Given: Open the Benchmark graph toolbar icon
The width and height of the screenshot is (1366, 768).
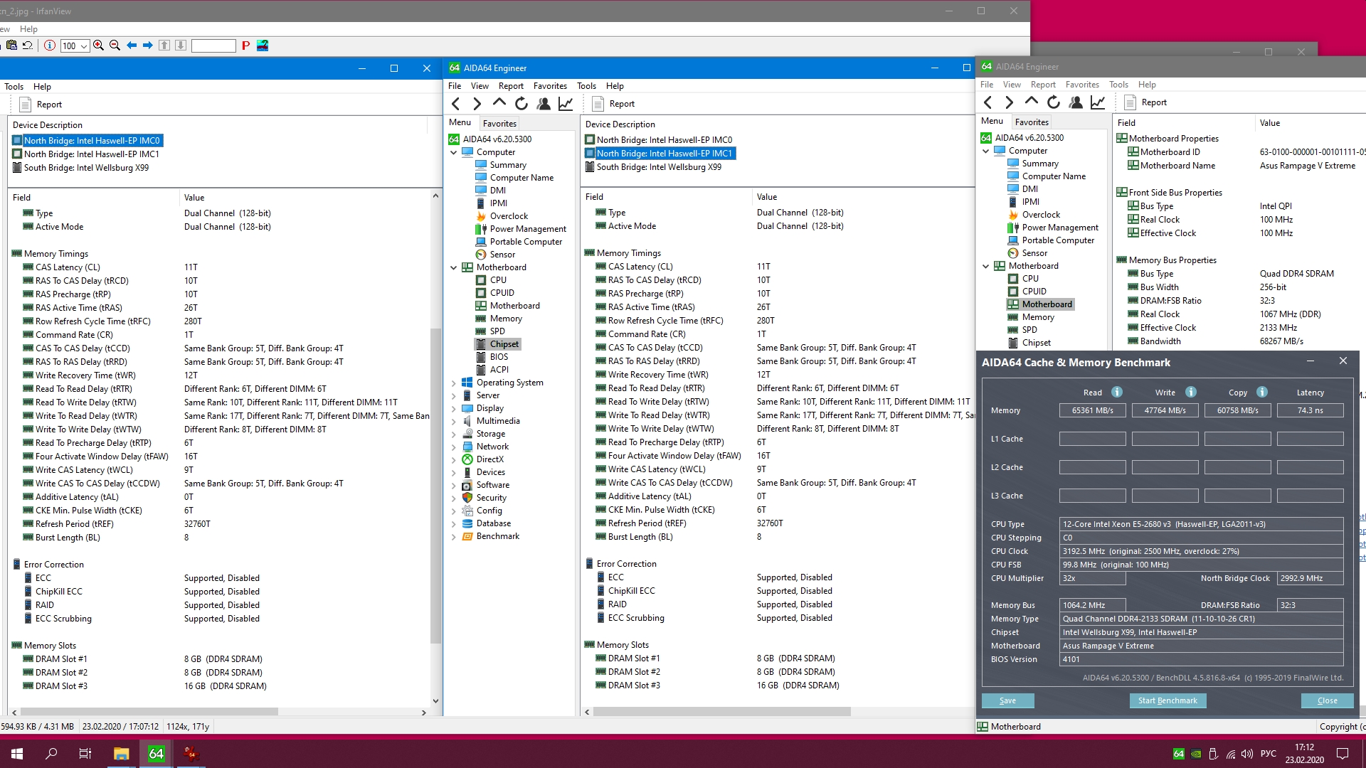Looking at the screenshot, I should pos(566,104).
